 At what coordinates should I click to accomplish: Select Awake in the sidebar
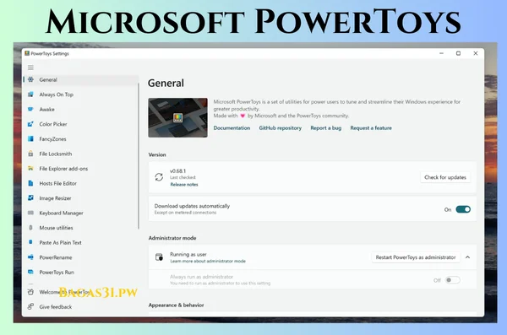click(x=81, y=109)
